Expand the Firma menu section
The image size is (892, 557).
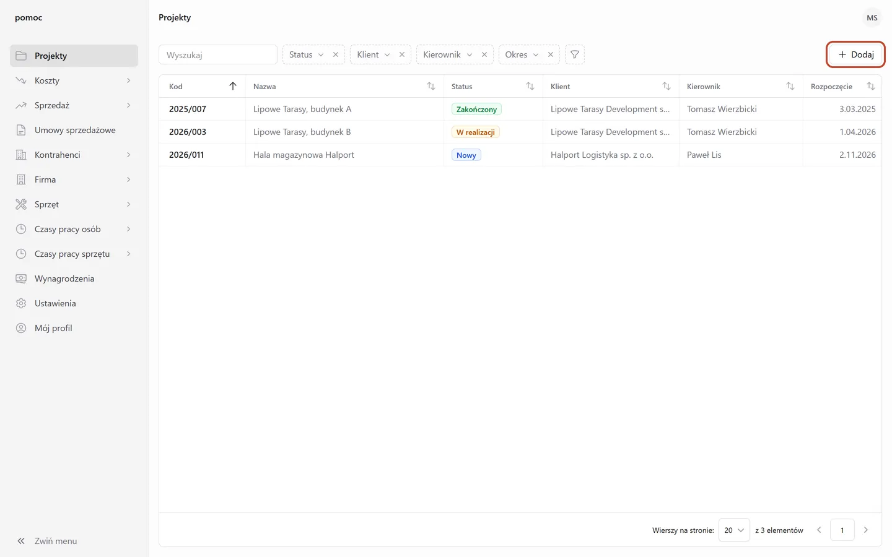point(74,179)
